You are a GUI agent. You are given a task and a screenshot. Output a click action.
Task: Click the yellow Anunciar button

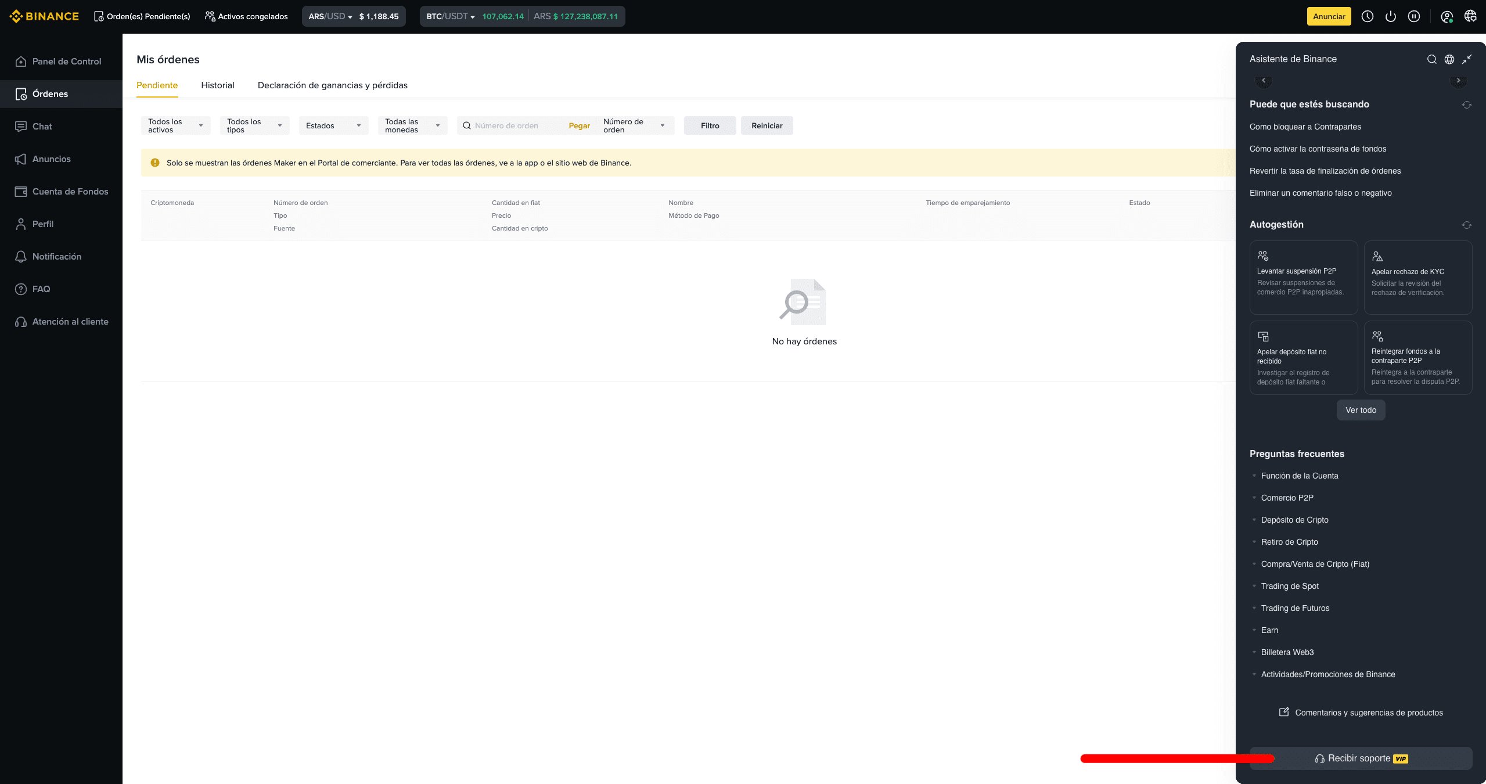pyautogui.click(x=1329, y=16)
